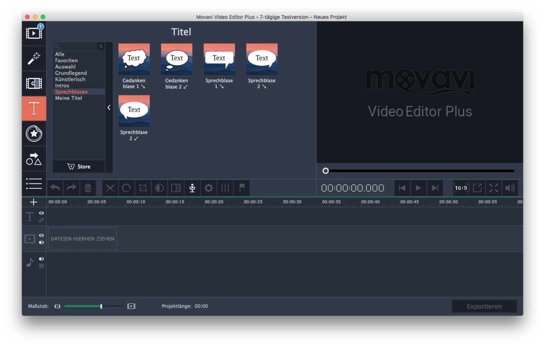This screenshot has width=545, height=347.
Task: Open the audio equalizer sliders icon
Action: tap(225, 188)
